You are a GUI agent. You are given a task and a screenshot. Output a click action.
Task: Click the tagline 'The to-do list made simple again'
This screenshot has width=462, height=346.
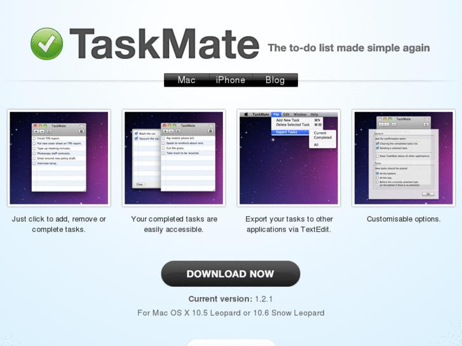click(x=349, y=48)
